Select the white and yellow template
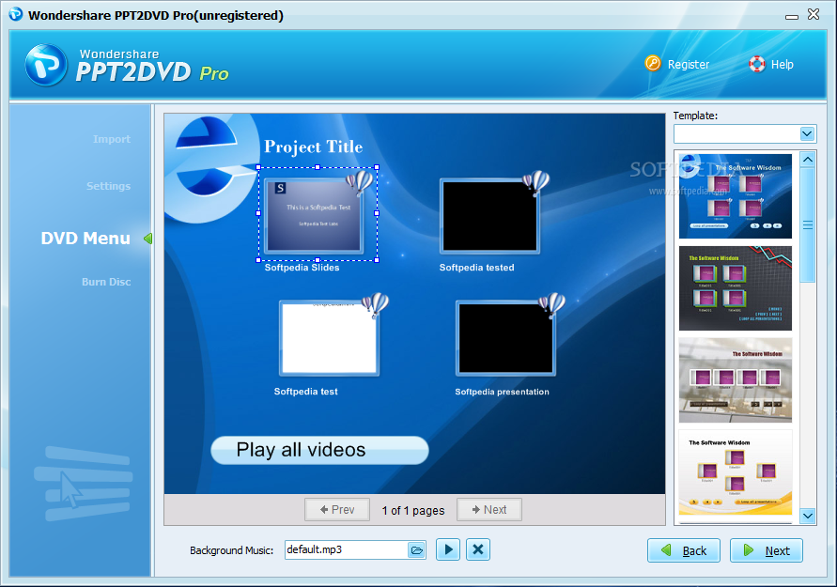 (735, 472)
